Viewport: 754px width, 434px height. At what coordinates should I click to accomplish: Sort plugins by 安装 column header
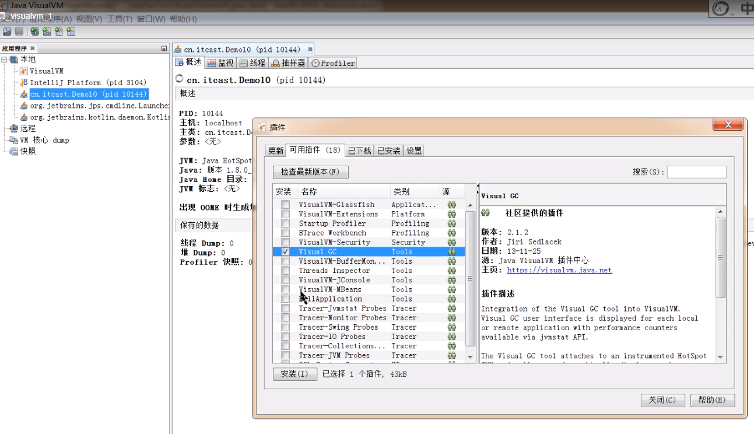coord(285,191)
